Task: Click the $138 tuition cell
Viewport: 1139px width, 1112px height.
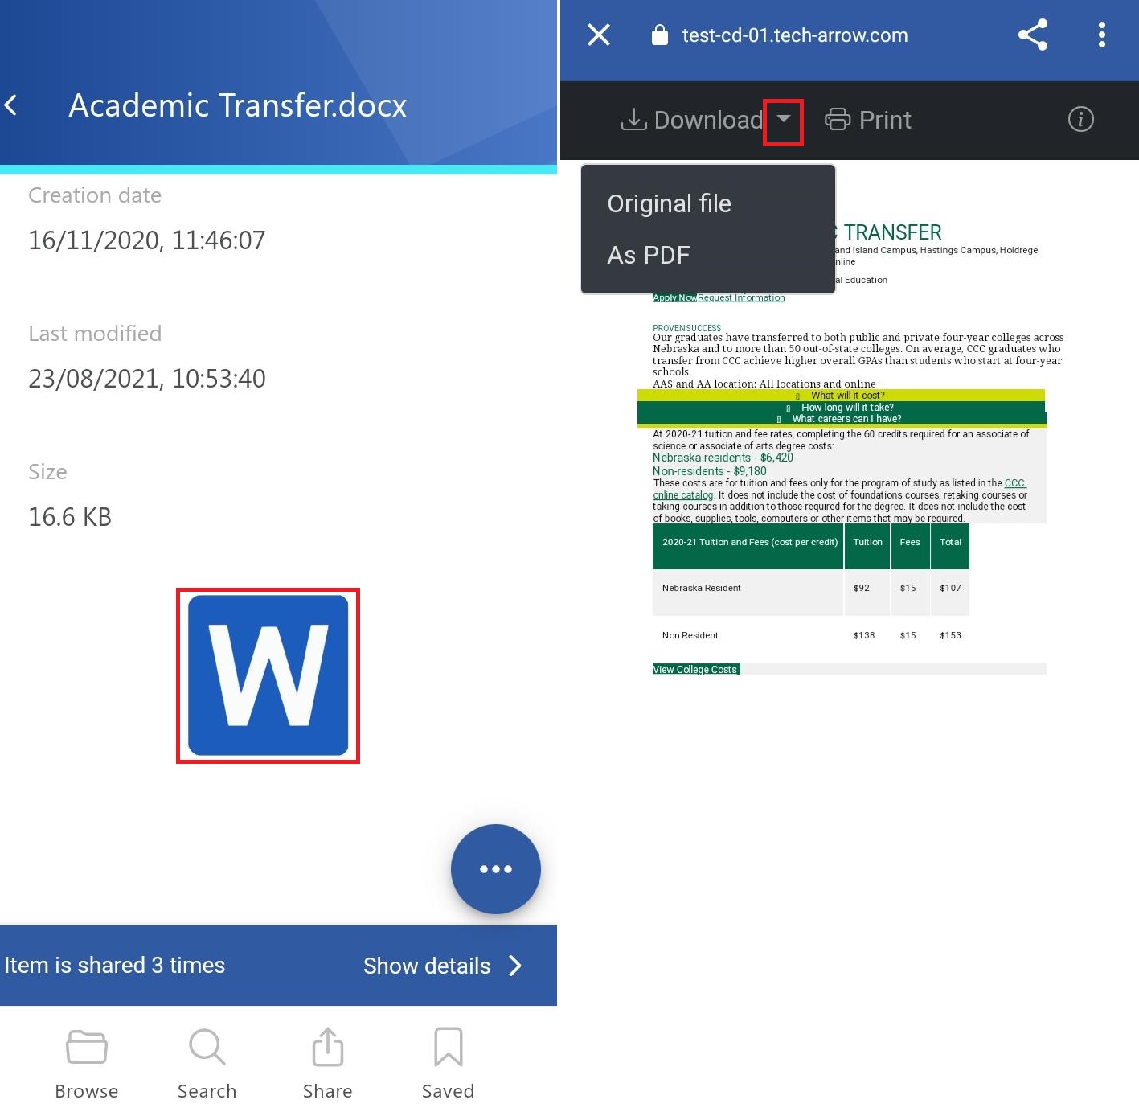Action: tap(864, 635)
